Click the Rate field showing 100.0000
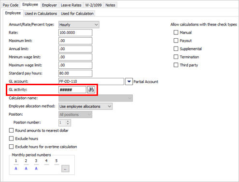 75,32
